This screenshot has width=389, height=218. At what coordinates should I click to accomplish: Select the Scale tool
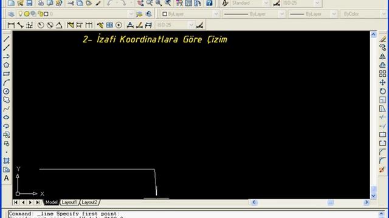pos(382,100)
